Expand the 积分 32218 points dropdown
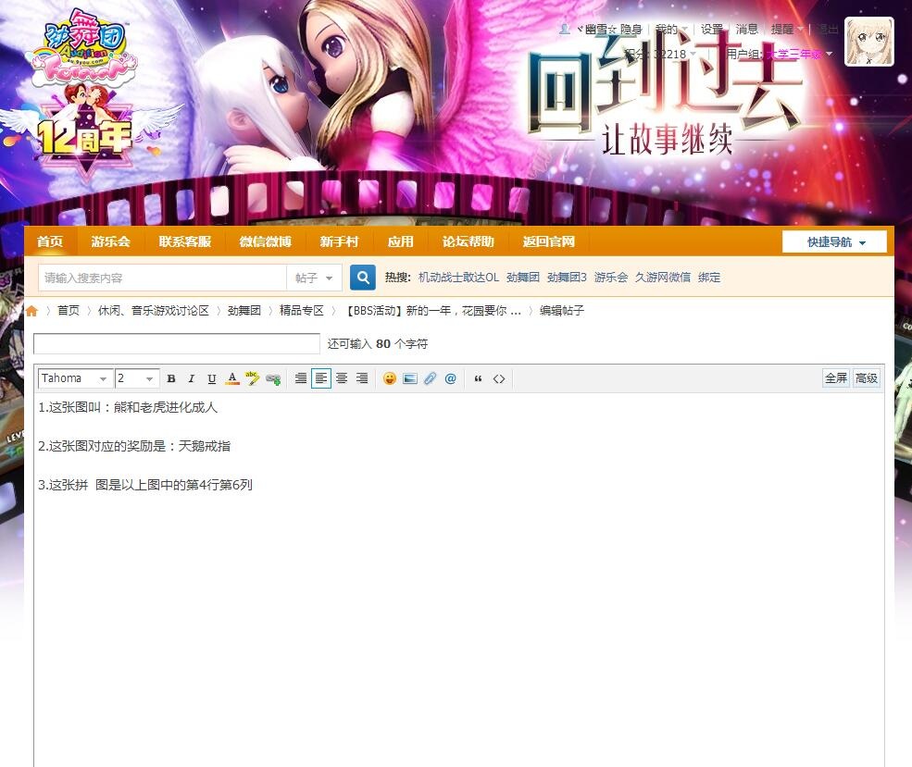This screenshot has height=767, width=912. 660,54
